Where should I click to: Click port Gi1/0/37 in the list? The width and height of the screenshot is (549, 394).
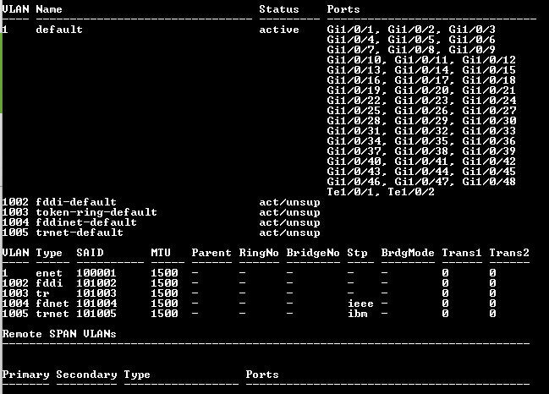click(x=354, y=151)
